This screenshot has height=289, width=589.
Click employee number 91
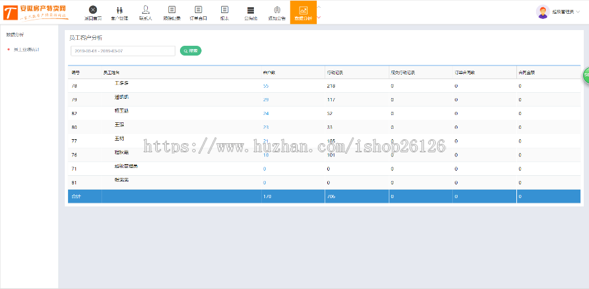coord(74,183)
